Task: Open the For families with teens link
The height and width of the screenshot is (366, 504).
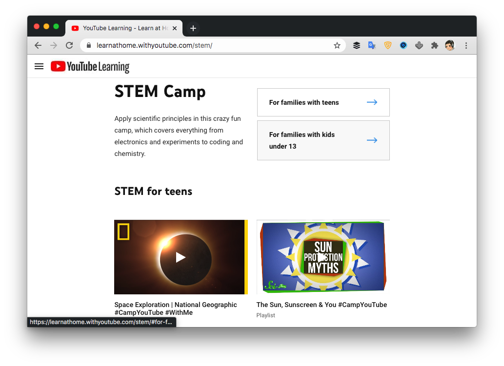Action: (x=323, y=102)
